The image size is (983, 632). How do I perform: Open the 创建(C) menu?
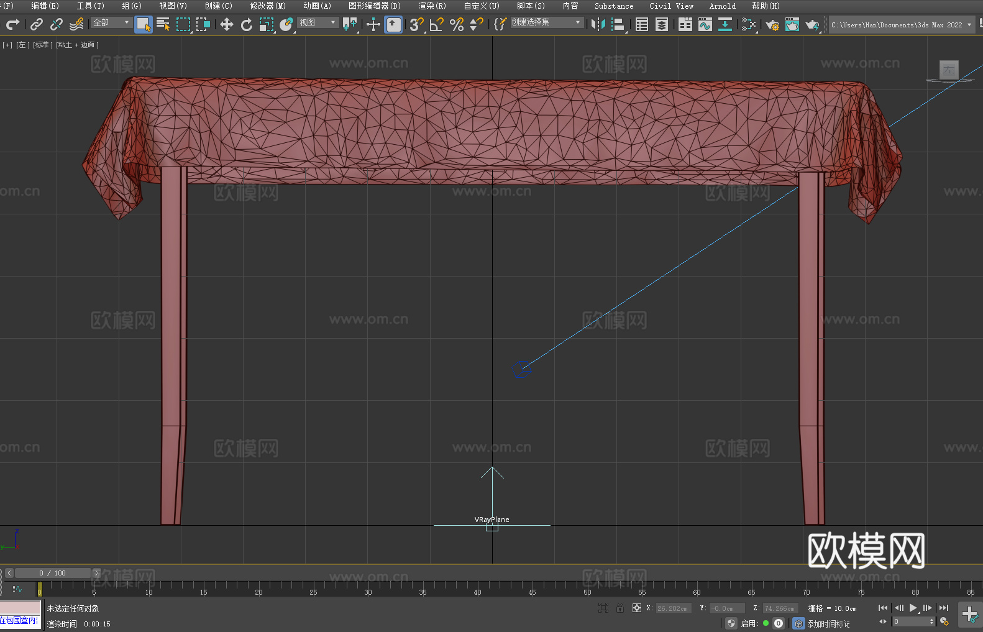click(218, 6)
